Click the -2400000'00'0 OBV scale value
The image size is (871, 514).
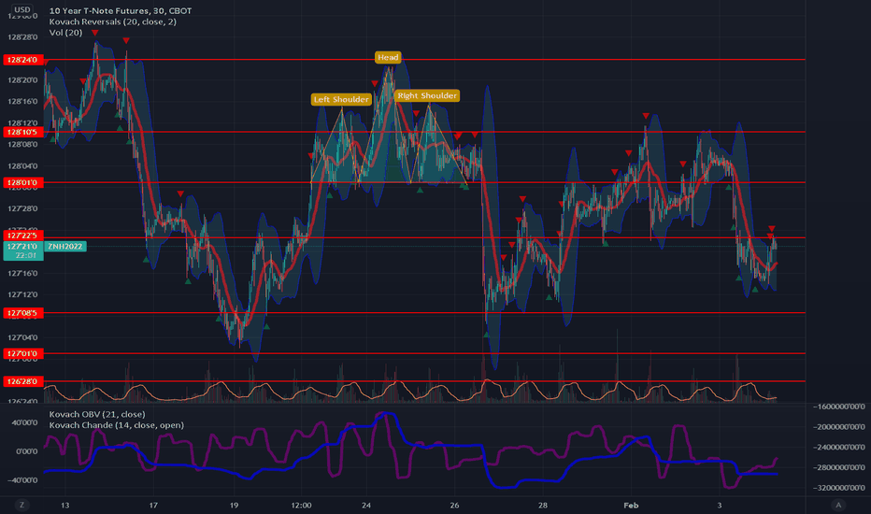point(839,447)
